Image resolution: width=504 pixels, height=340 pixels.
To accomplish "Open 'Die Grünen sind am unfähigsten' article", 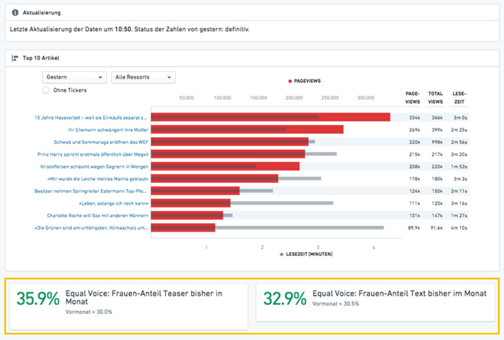I will tap(92, 228).
